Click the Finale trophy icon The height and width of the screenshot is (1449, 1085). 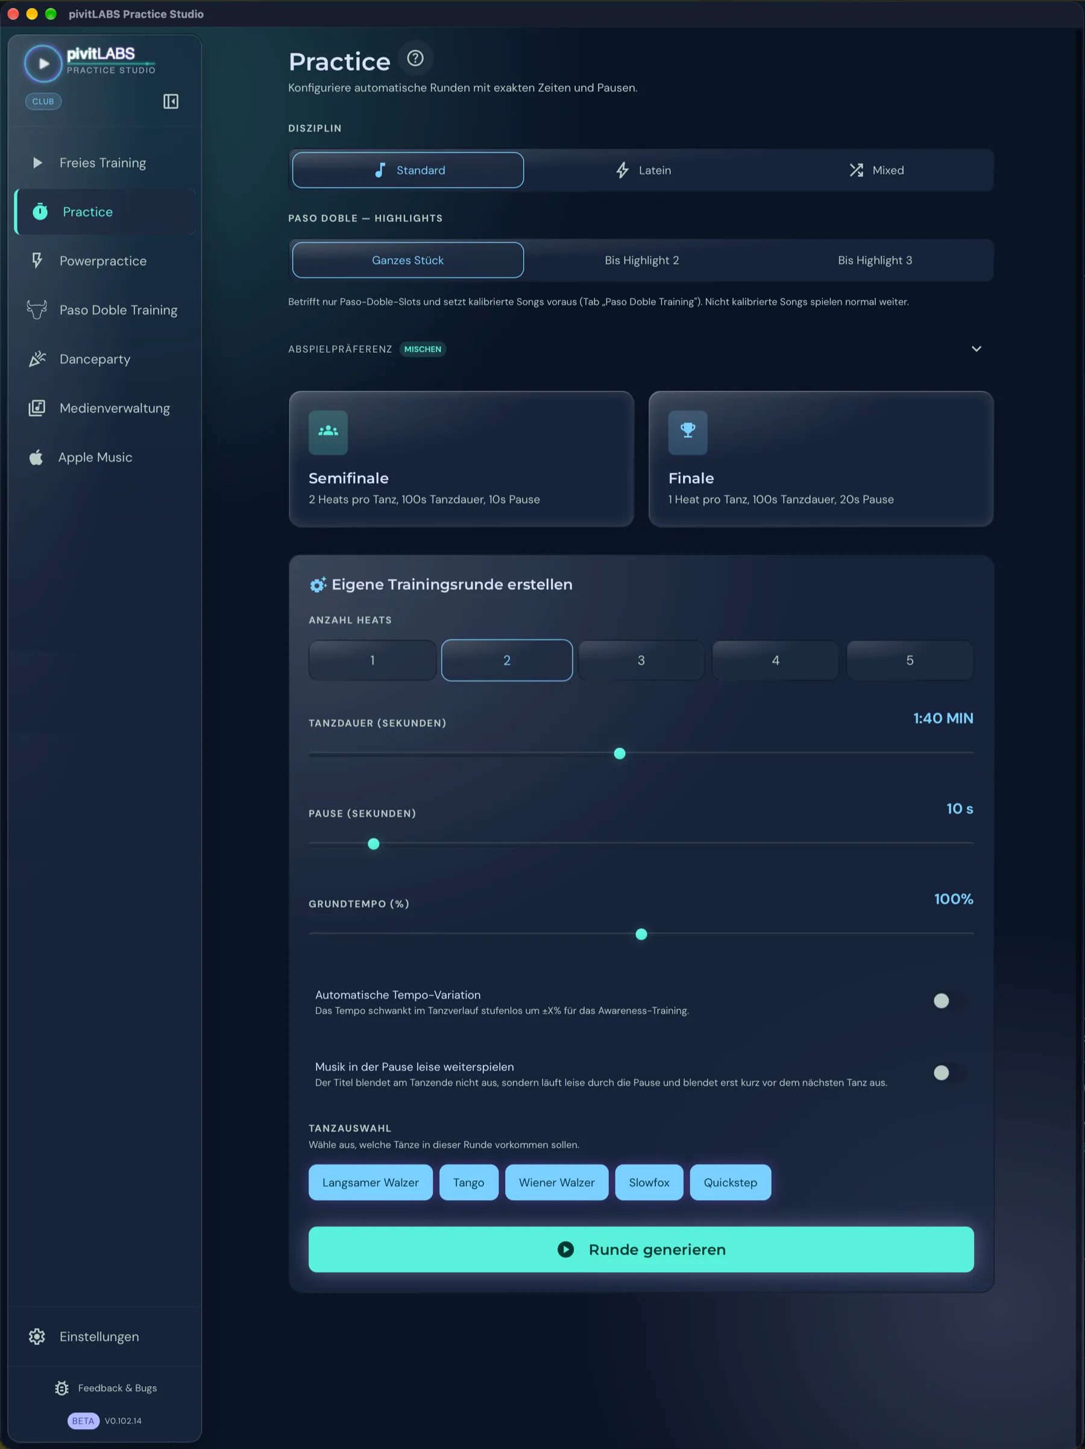point(688,432)
